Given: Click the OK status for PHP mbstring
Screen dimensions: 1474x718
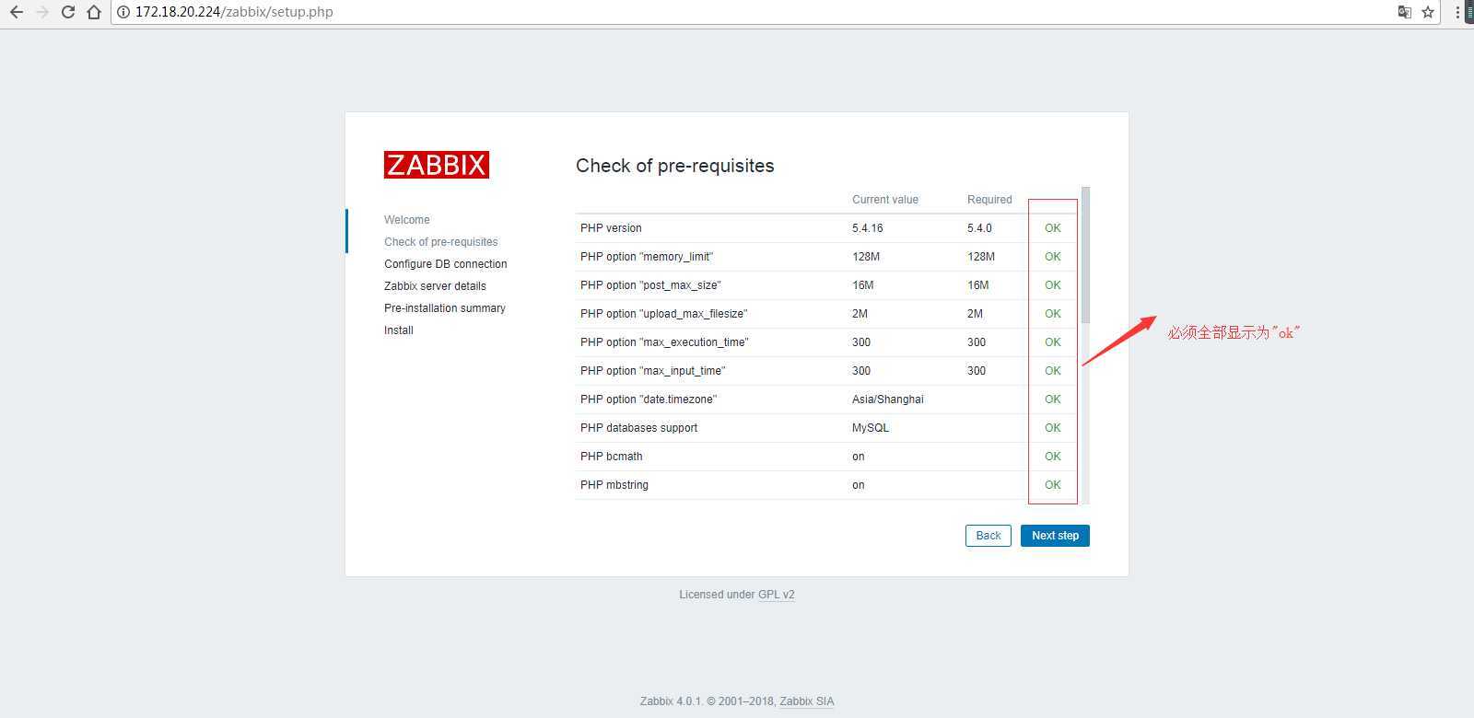Looking at the screenshot, I should [1053, 485].
